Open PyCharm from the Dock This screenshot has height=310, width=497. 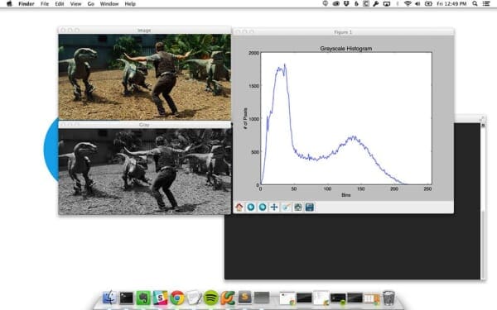coord(228,298)
